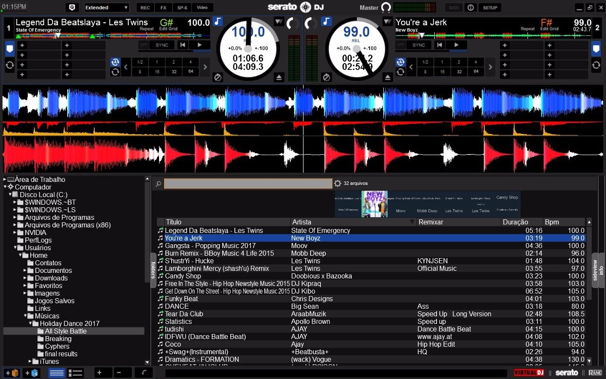The image size is (606, 379).
Task: Open the folders side tab
Action: coord(153,270)
